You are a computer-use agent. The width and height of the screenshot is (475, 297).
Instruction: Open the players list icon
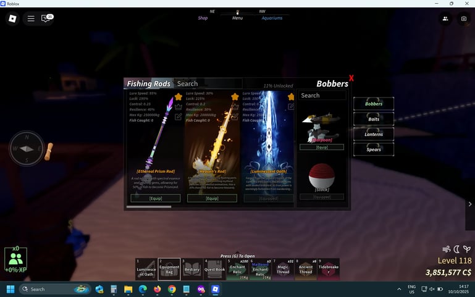coord(445,19)
